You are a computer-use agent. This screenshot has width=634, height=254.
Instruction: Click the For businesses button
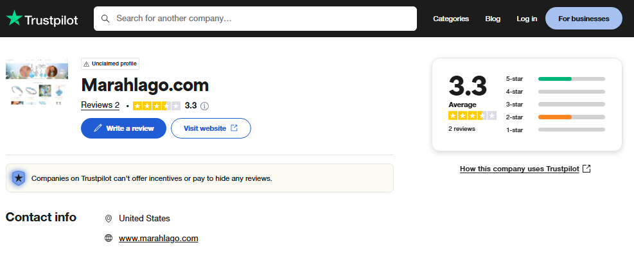583,19
